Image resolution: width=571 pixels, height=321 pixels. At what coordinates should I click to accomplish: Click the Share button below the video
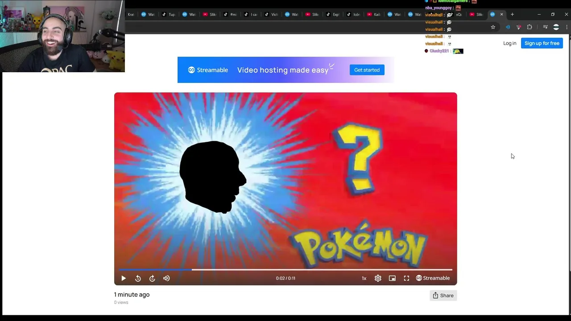(443, 296)
